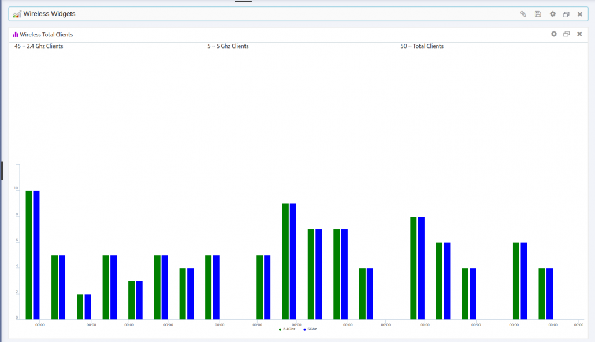Open the Wireless Widgets settings gear

pyautogui.click(x=553, y=14)
